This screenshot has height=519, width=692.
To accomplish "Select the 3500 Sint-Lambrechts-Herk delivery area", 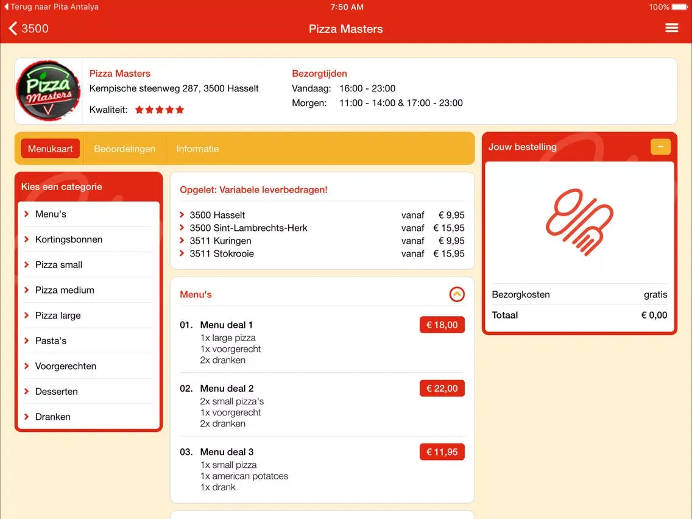I will point(322,228).
